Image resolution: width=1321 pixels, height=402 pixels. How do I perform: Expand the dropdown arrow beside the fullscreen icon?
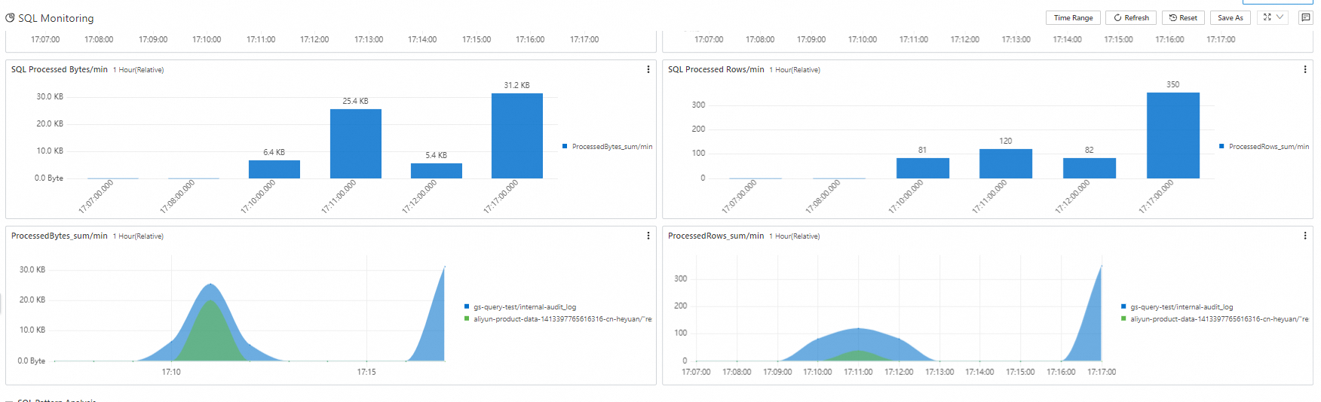pos(1280,17)
